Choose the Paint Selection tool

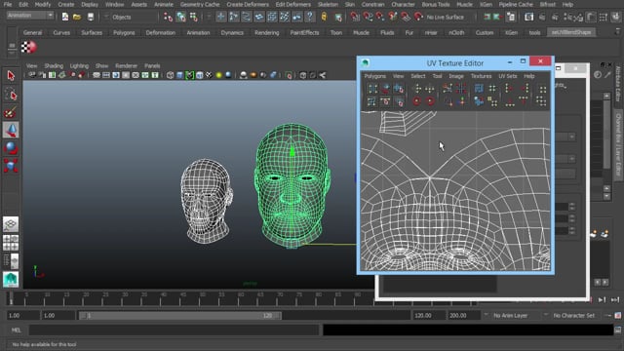pyautogui.click(x=11, y=112)
